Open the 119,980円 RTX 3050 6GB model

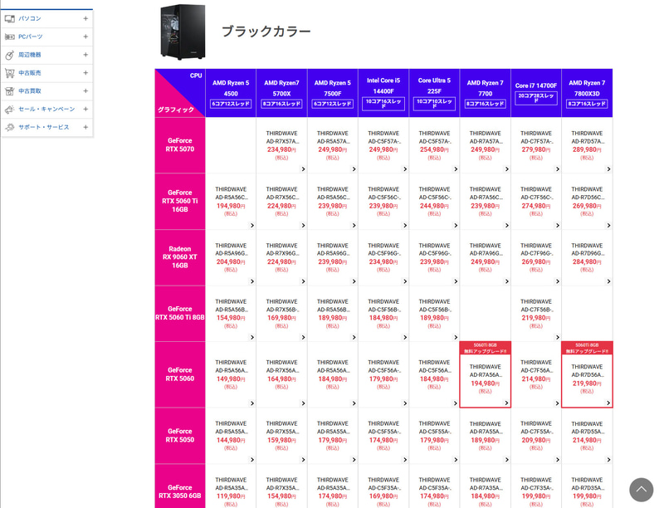(231, 486)
